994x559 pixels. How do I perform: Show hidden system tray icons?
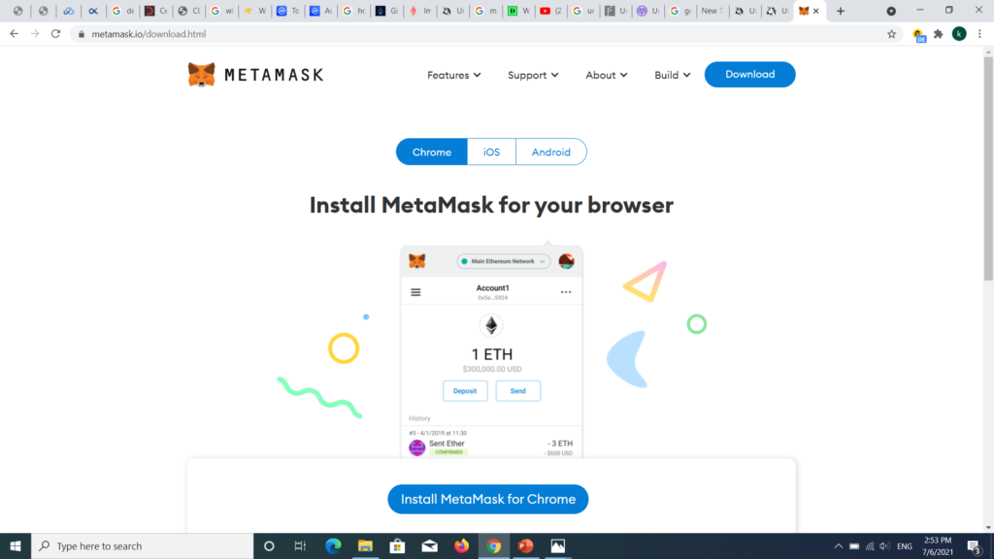coord(838,546)
